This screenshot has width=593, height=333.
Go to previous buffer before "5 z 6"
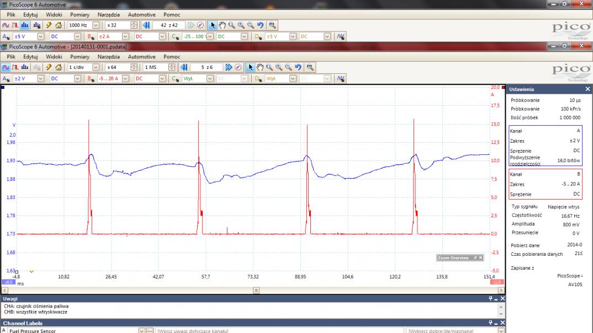point(185,67)
